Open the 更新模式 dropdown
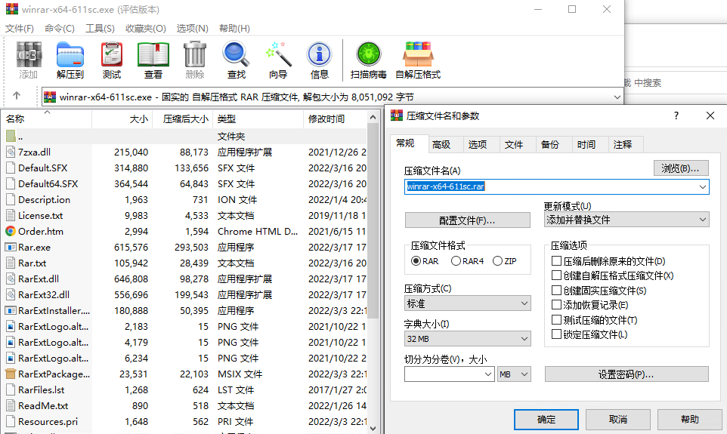 626,220
